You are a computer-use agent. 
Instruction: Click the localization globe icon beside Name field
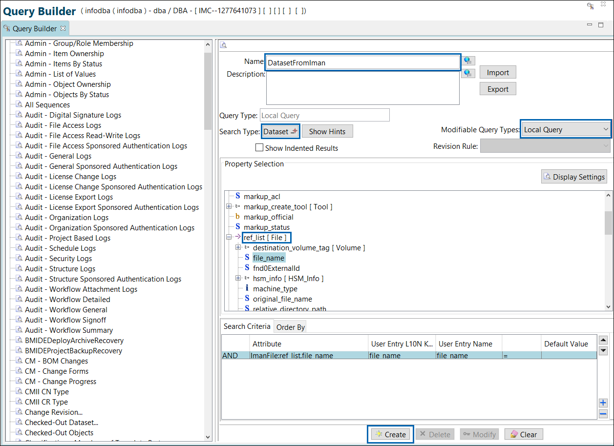pos(468,61)
